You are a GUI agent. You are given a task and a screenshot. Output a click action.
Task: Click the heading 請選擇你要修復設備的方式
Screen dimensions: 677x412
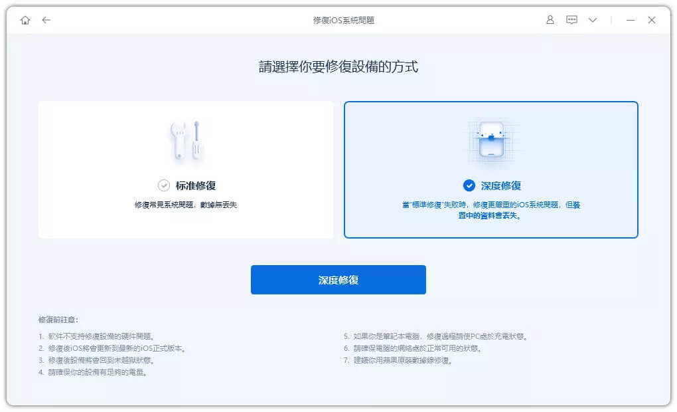tap(338, 66)
